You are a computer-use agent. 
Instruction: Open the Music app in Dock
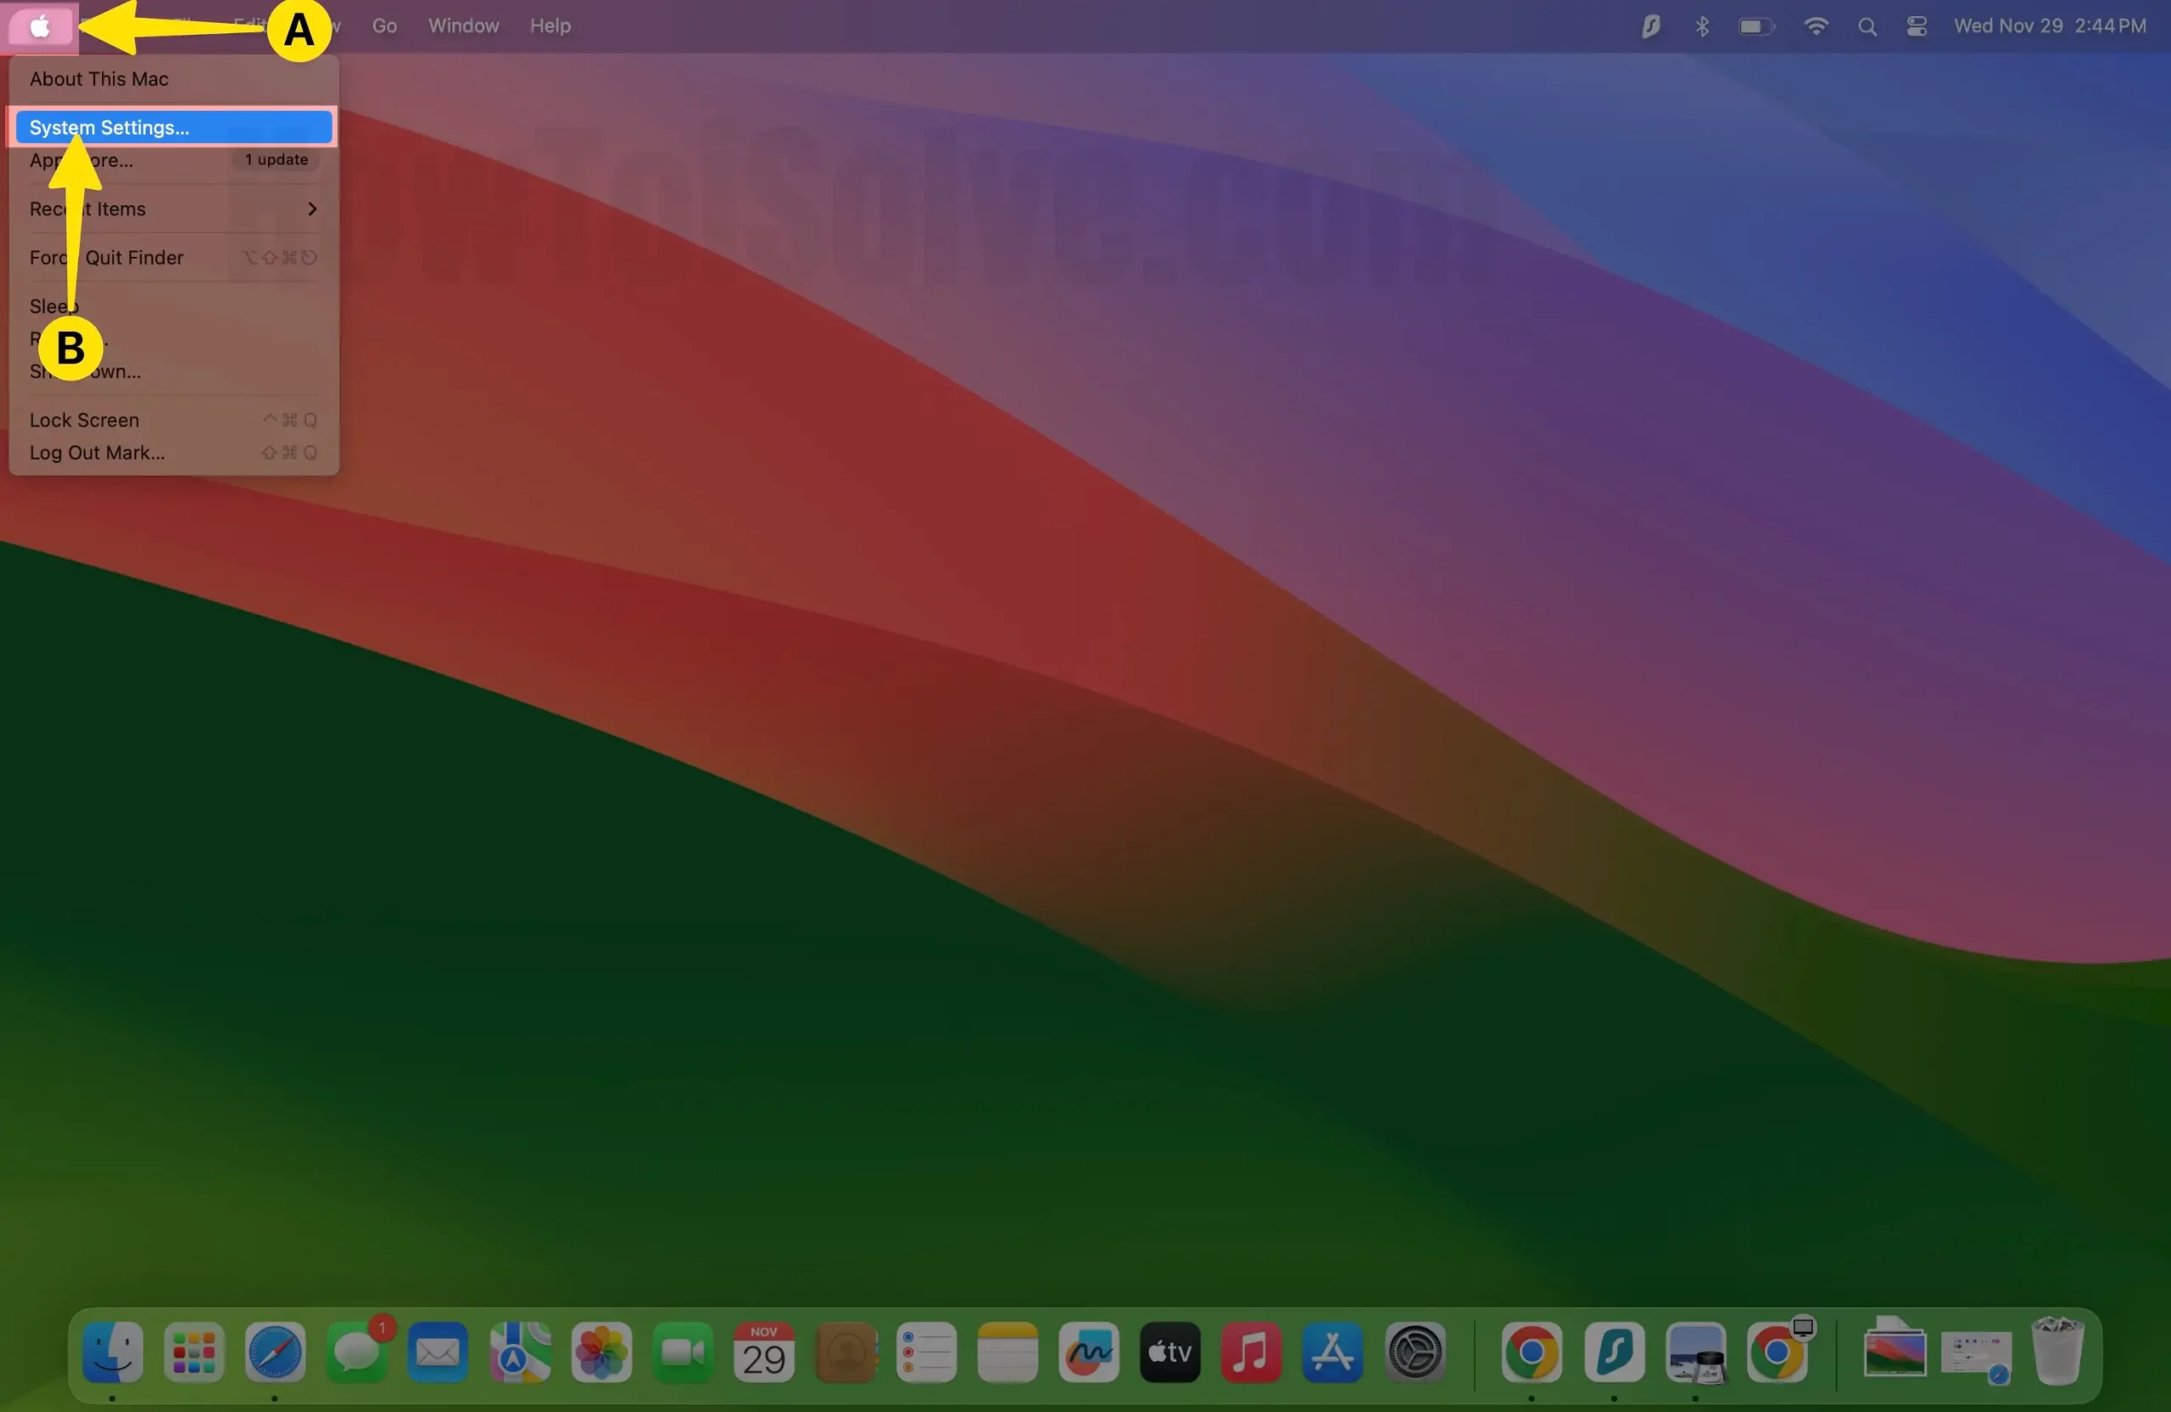[1251, 1351]
